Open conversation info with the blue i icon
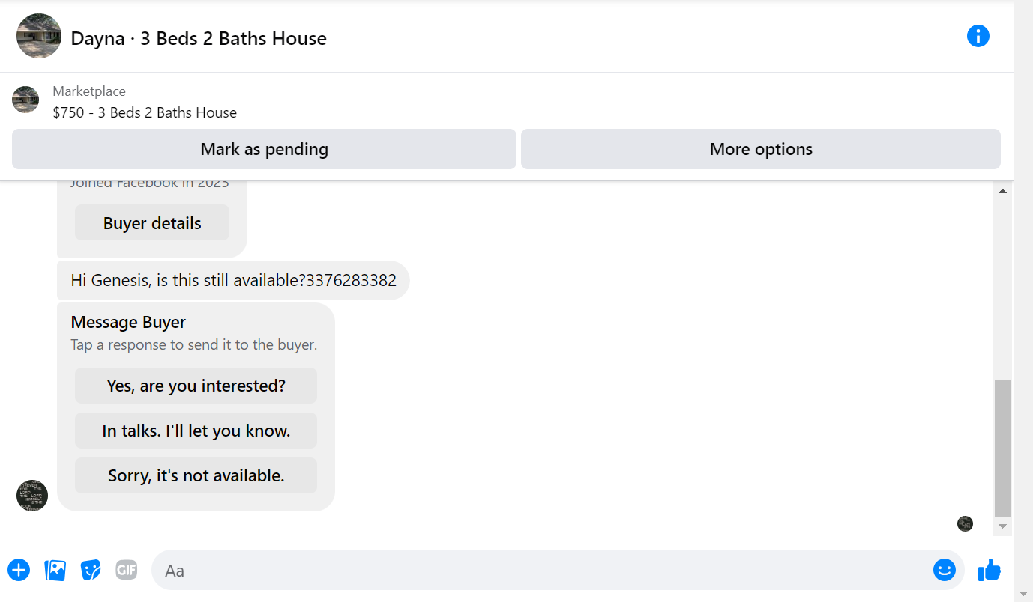The height and width of the screenshot is (602, 1033). [x=978, y=36]
